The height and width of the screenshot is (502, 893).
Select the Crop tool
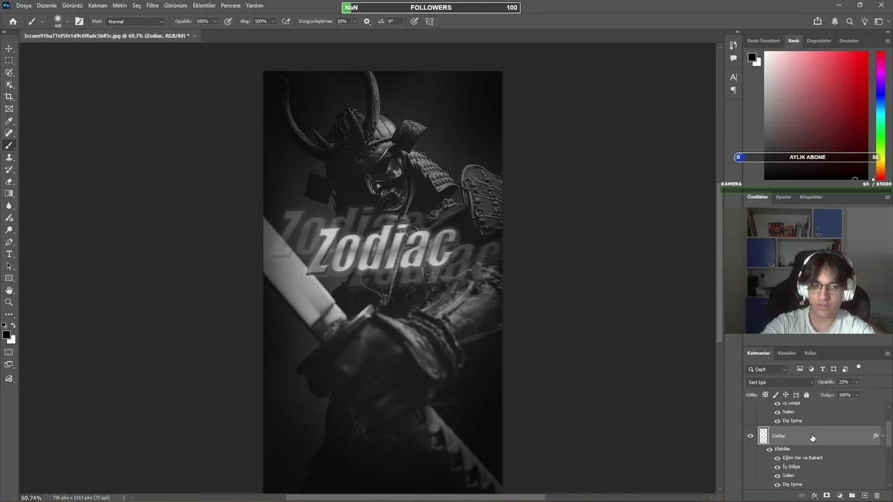tap(9, 97)
